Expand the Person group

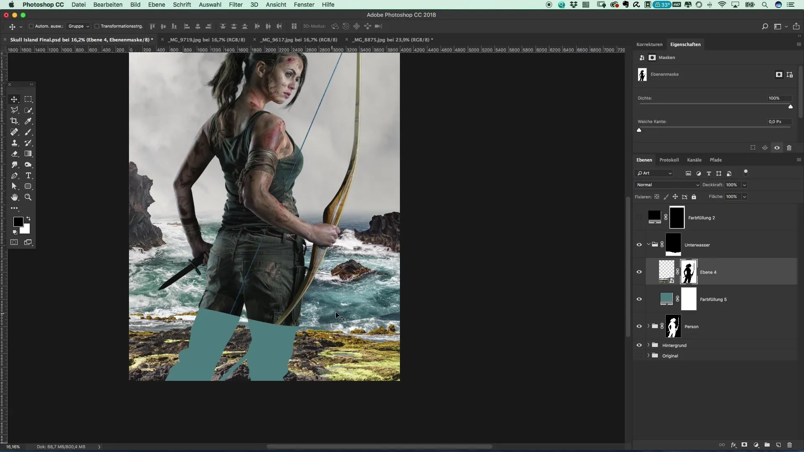point(649,326)
